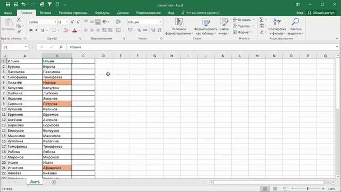Toggle Underline (Ч) formatting

click(43, 30)
